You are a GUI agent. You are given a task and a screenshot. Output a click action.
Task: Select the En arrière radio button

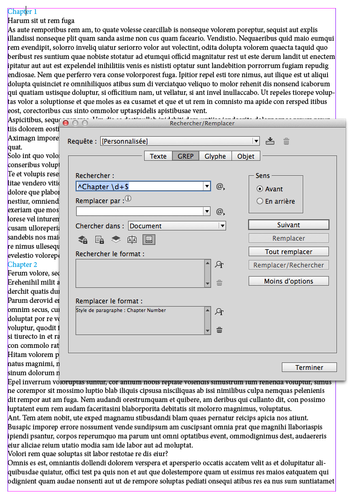260,201
